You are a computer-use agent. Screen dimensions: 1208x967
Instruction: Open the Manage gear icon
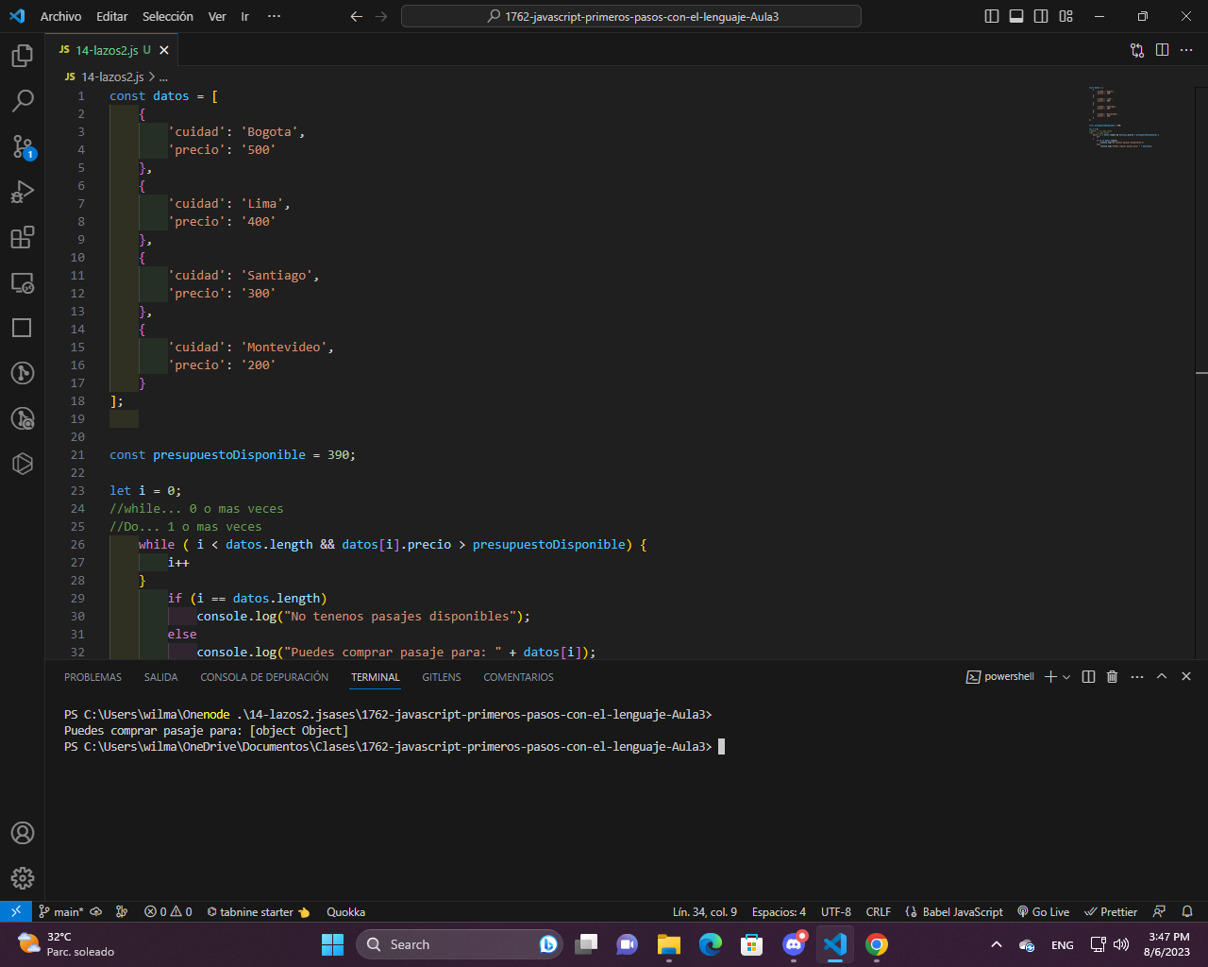pyautogui.click(x=23, y=878)
